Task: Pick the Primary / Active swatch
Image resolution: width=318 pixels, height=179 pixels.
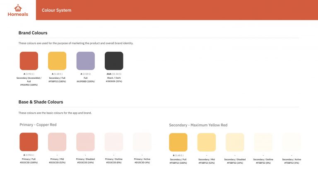Action: [x=142, y=142]
